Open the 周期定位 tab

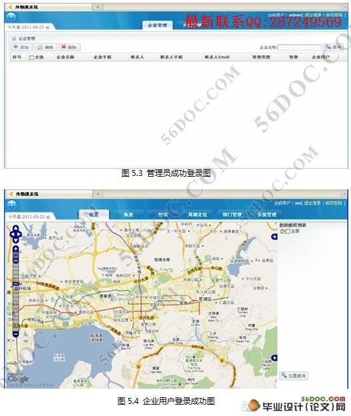pyautogui.click(x=198, y=215)
